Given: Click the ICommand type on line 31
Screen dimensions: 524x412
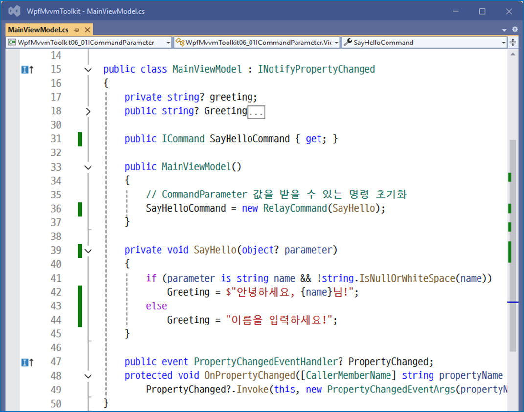Looking at the screenshot, I should pyautogui.click(x=183, y=139).
